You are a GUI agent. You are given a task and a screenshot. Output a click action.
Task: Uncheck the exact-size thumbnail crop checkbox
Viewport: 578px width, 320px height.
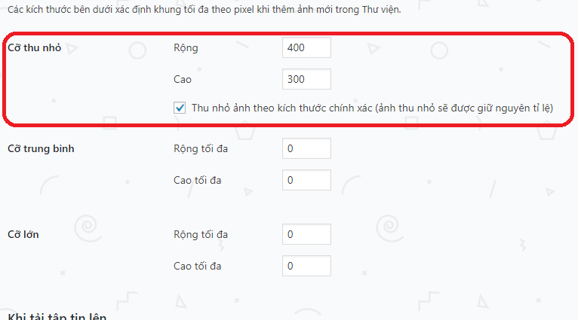tap(180, 108)
